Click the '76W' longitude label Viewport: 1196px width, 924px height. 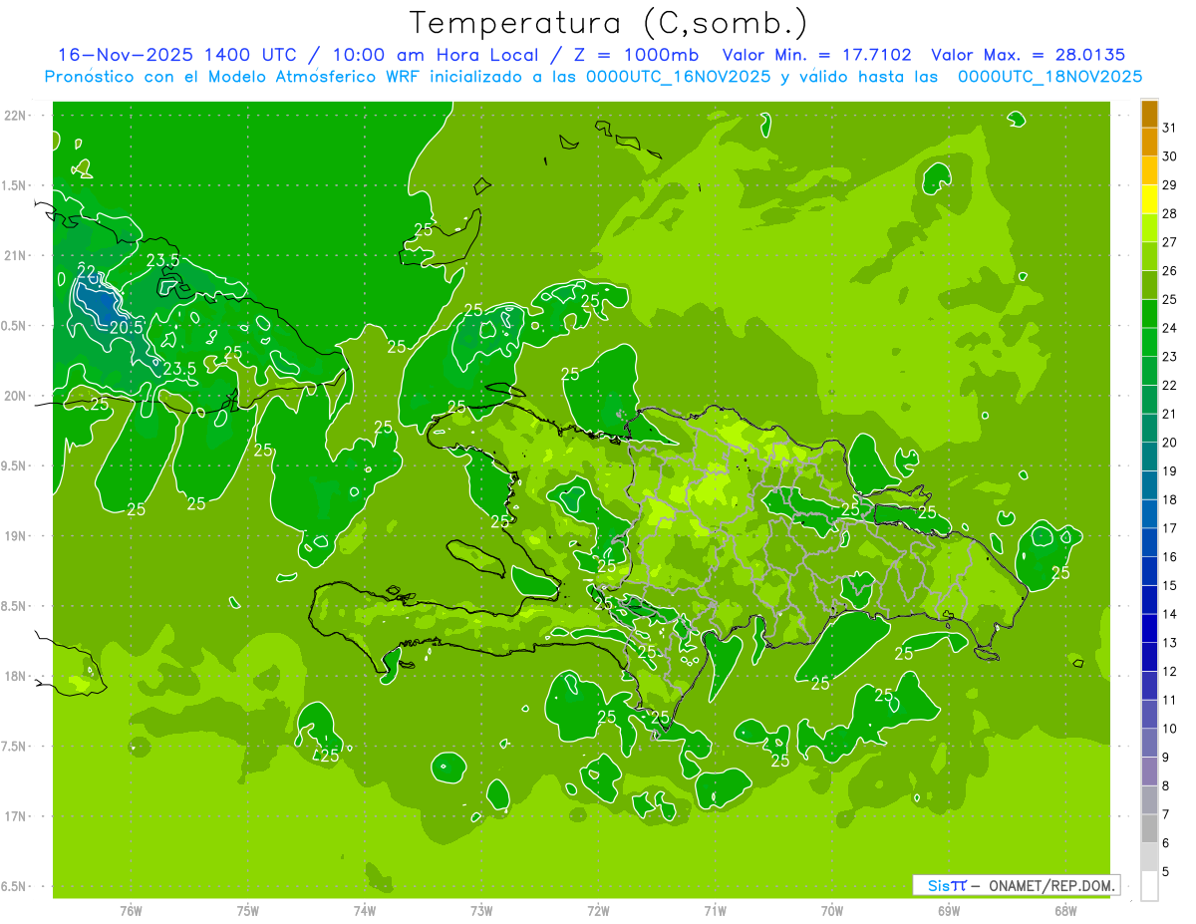(131, 911)
